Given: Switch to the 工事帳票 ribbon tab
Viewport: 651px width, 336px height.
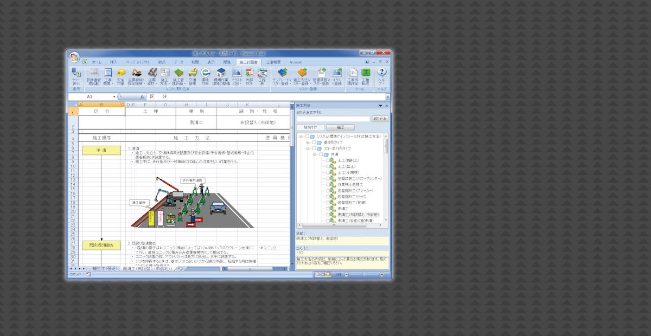Looking at the screenshot, I should coord(273,62).
